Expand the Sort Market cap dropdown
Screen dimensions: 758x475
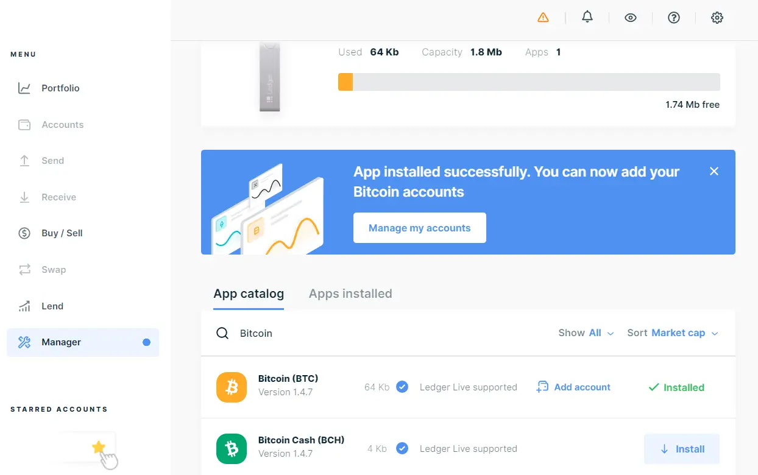pos(673,333)
